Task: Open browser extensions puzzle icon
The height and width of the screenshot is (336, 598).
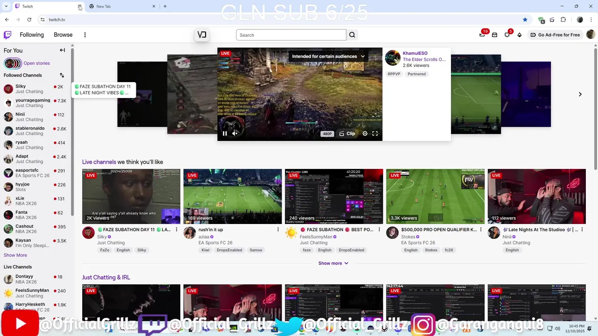Action: point(563,20)
